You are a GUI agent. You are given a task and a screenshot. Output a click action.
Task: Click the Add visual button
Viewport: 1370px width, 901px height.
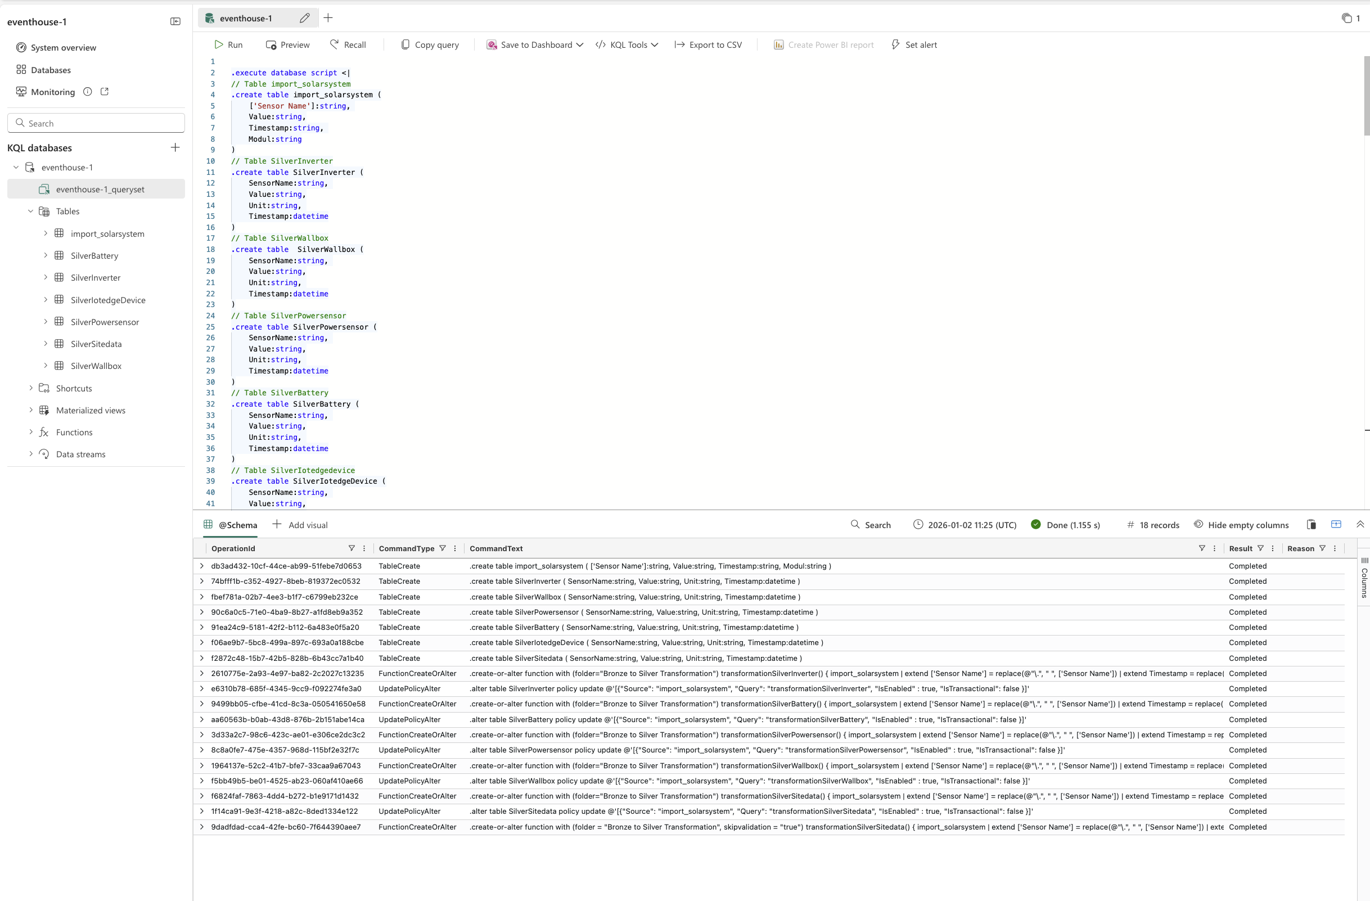pyautogui.click(x=300, y=525)
